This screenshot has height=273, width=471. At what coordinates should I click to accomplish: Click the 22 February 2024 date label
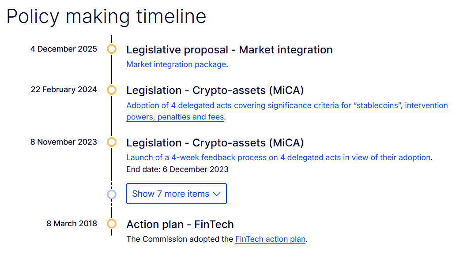click(x=64, y=90)
